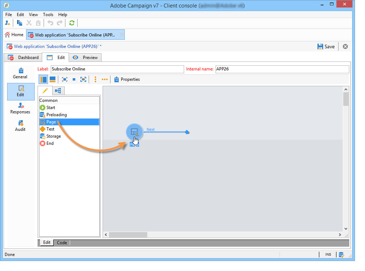Click the Redo arrow icon
The height and width of the screenshot is (271, 365).
pos(60,23)
